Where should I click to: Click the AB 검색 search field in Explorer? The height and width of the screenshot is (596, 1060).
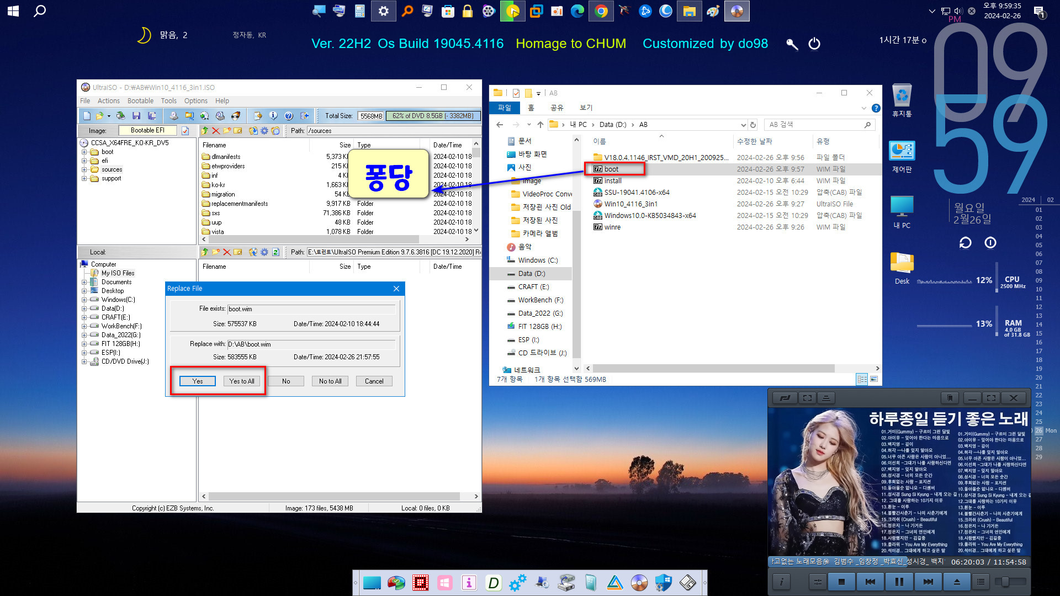pyautogui.click(x=819, y=125)
